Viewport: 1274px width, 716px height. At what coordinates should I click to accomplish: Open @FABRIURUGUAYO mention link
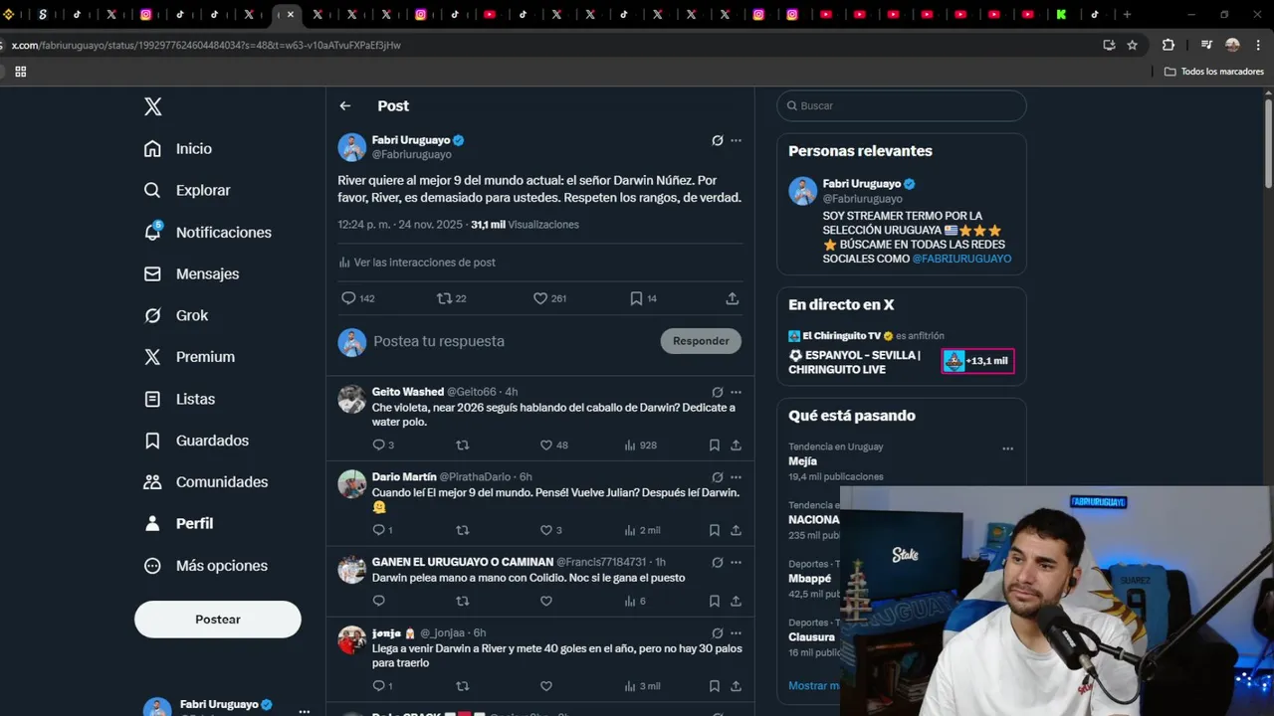pyautogui.click(x=961, y=259)
